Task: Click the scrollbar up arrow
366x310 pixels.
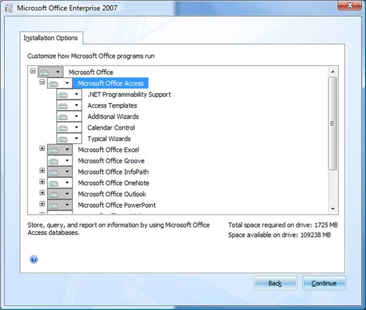Action: click(333, 71)
